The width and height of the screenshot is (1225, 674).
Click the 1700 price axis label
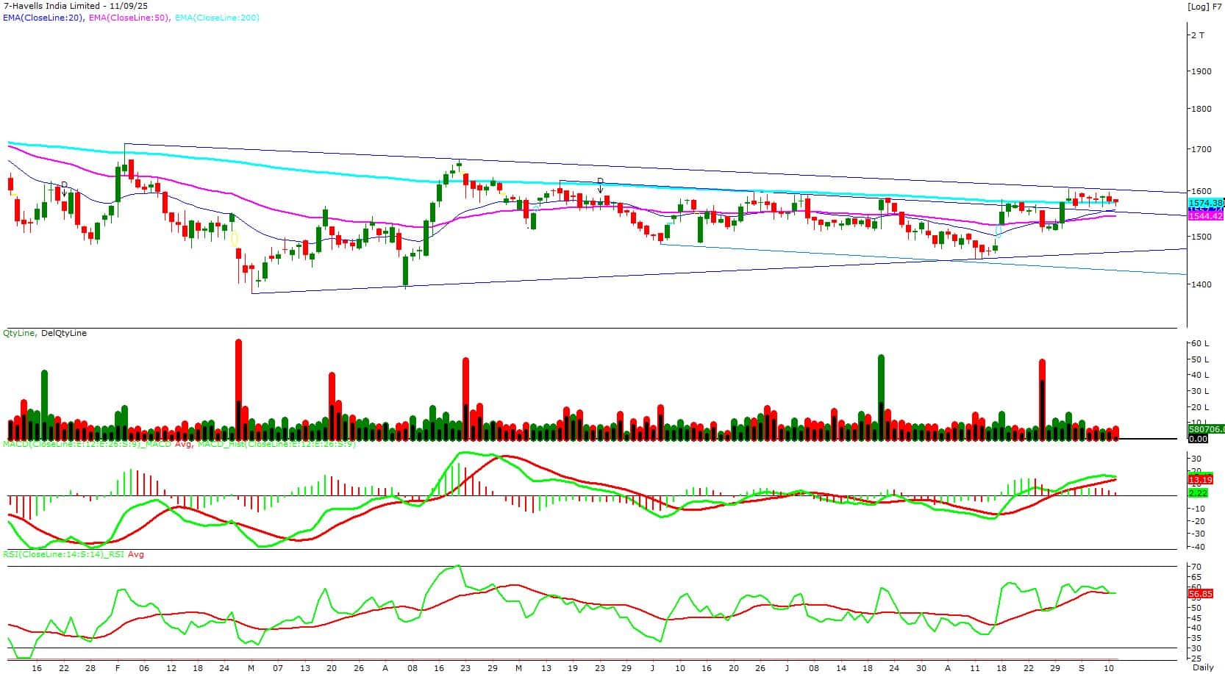pos(1201,149)
